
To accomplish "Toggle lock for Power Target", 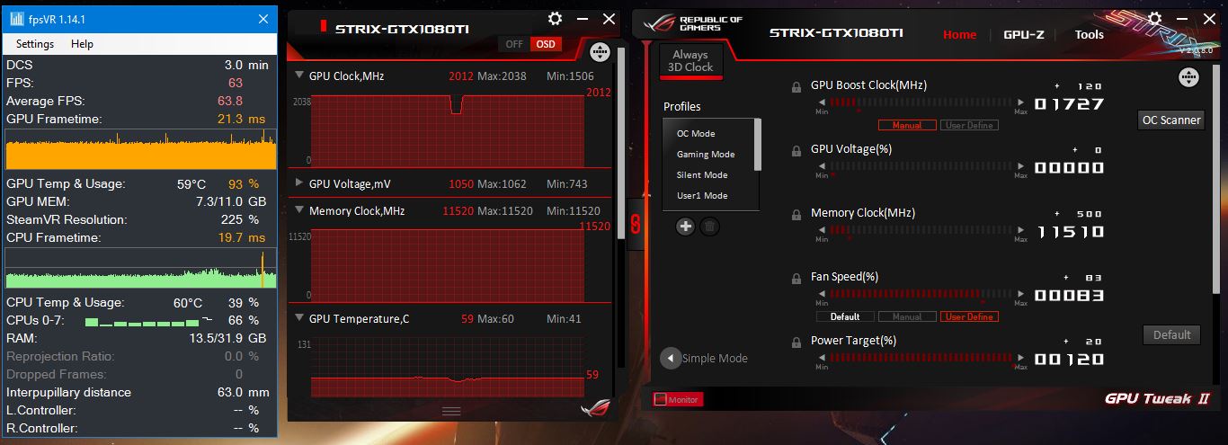I will pos(796,343).
